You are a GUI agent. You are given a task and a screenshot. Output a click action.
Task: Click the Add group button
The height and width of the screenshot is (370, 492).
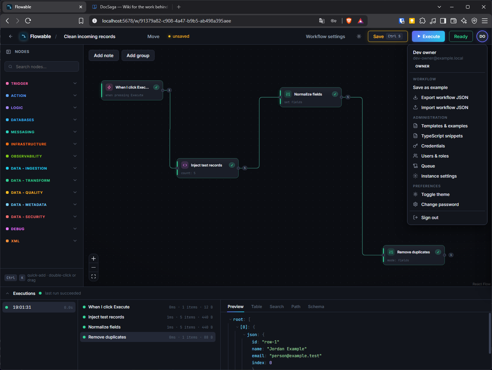click(138, 55)
